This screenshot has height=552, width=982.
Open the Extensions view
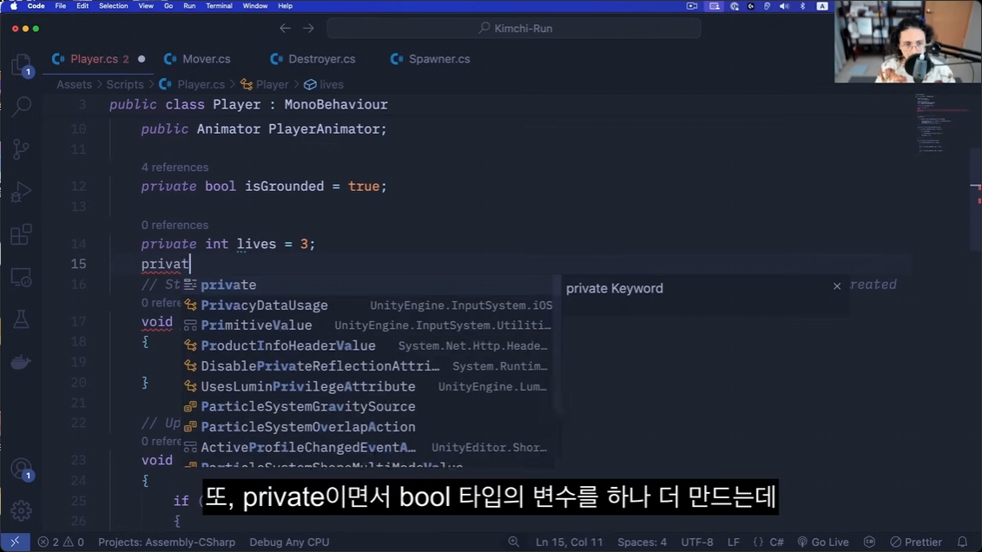(21, 234)
